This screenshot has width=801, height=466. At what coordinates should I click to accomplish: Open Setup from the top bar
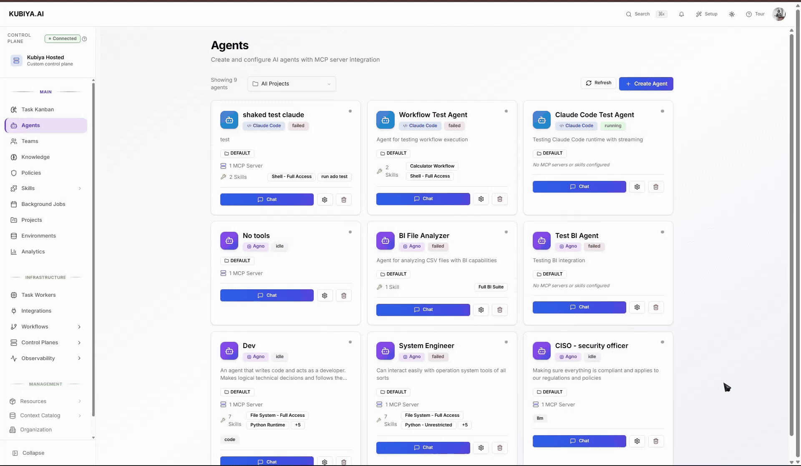[707, 14]
